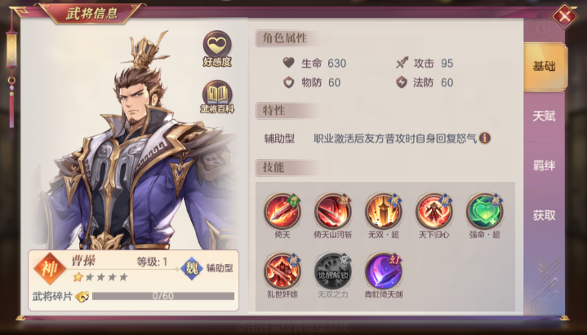Select the 倚天 skill icon
This screenshot has width=587, height=335.
pos(282,211)
